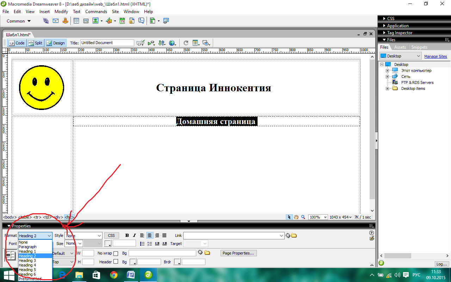
Task: Click the Server-Side Include icon
Action: point(132,21)
